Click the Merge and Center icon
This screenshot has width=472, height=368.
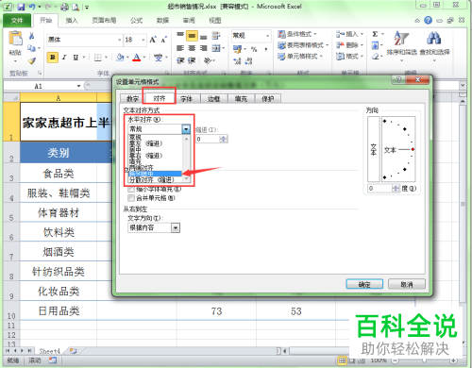(216, 48)
